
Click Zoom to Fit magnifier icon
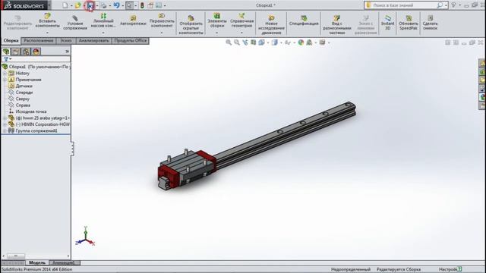(x=229, y=42)
